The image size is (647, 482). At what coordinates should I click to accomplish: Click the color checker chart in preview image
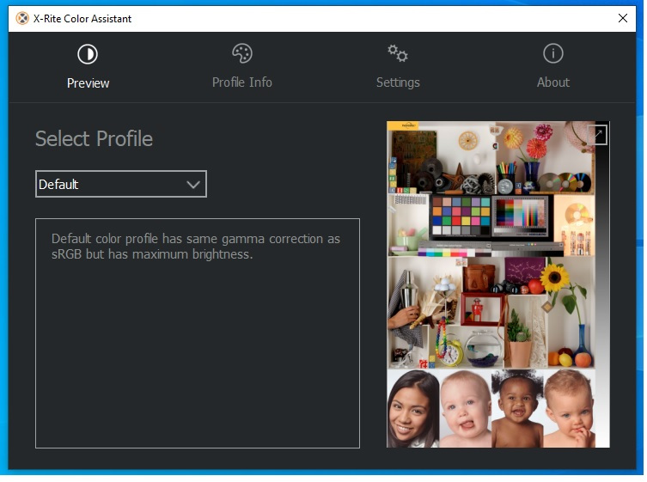[460, 215]
